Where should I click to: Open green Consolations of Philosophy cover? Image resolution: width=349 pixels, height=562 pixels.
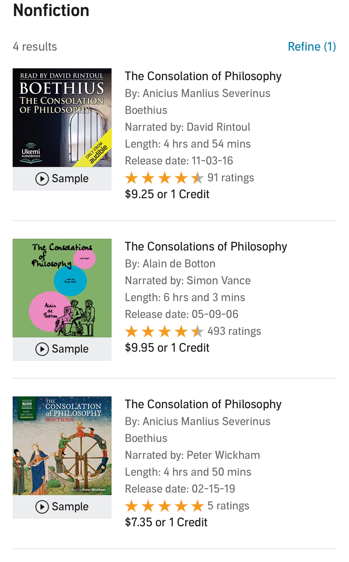coord(62,288)
